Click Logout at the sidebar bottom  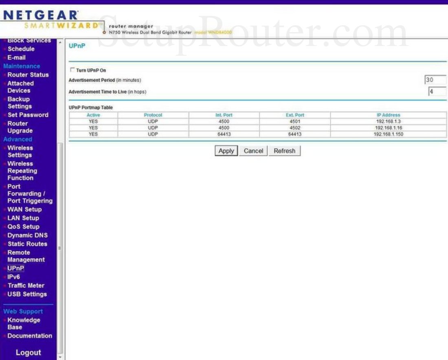click(29, 353)
